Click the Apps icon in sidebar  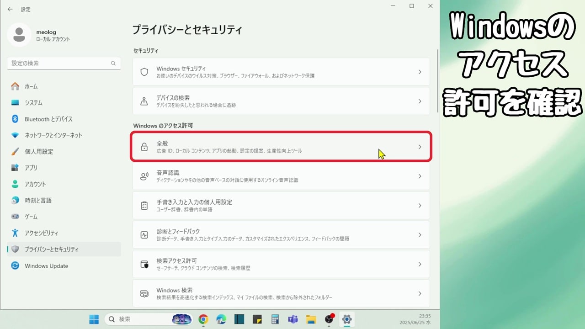click(x=15, y=168)
